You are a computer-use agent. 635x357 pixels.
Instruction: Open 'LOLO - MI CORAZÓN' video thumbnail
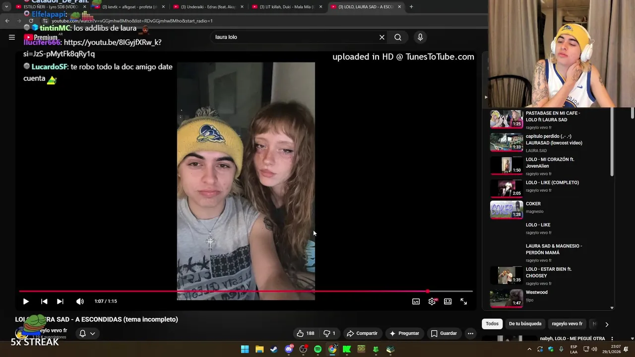507,165
